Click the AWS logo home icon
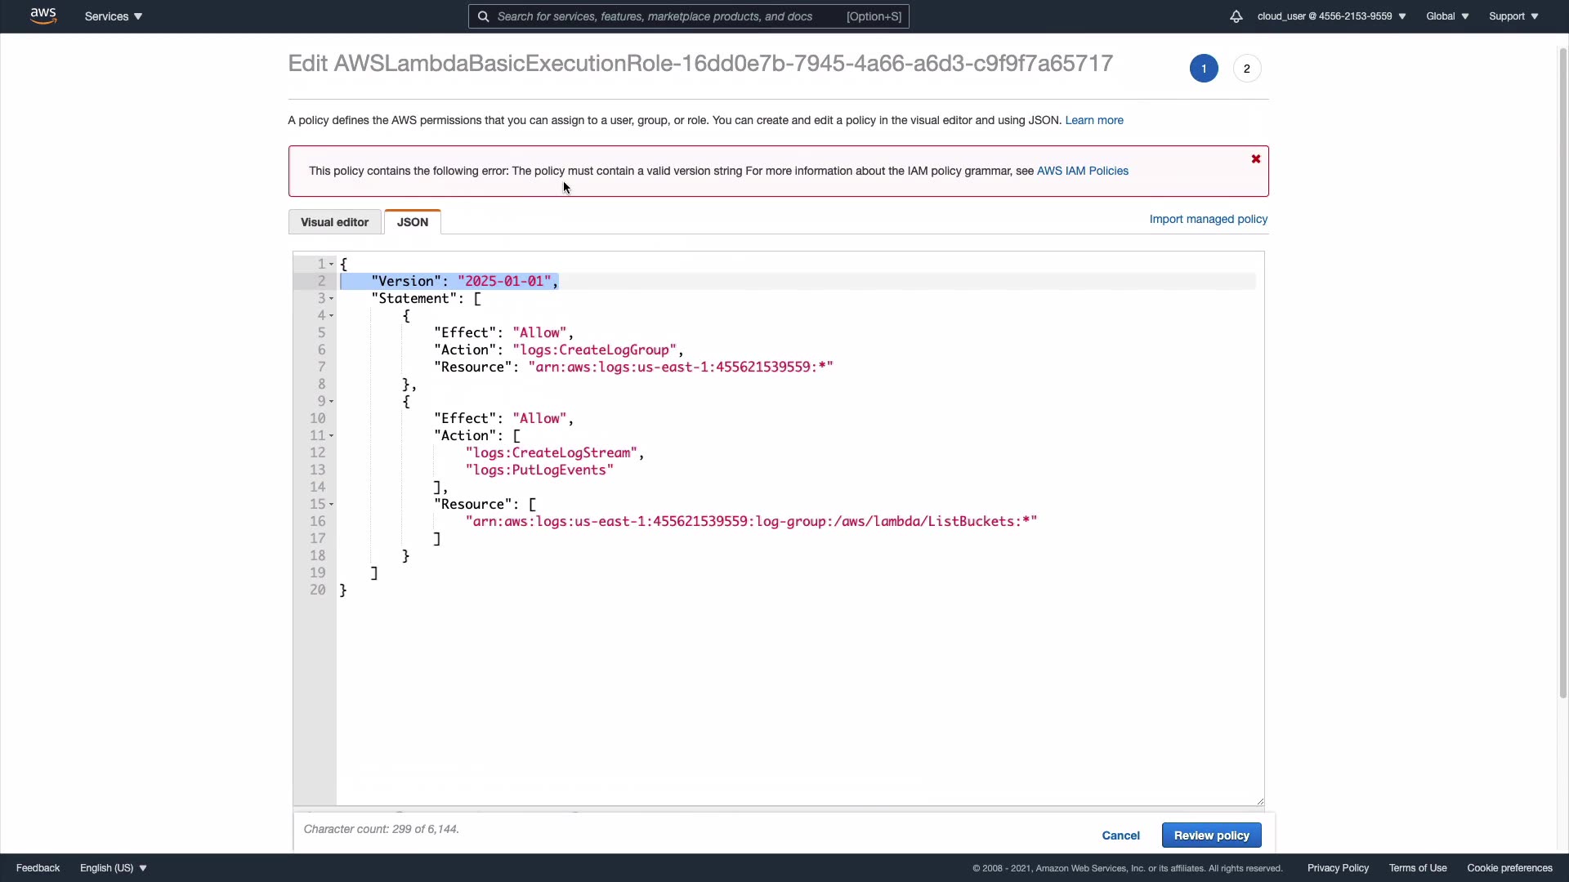The image size is (1569, 882). point(43,16)
